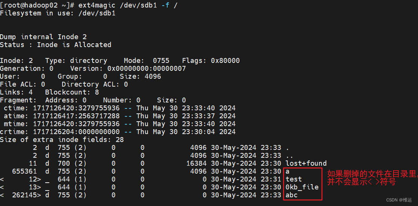The height and width of the screenshot is (206, 418).
Task: Click the mtime timestamp line
Action: [x=119, y=124]
